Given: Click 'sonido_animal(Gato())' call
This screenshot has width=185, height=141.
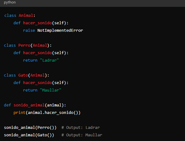Looking at the screenshot, I should pos(29,135).
